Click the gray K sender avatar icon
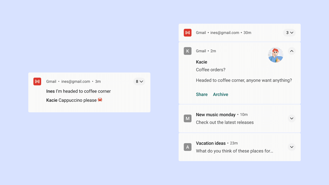The width and height of the screenshot is (329, 185). [x=188, y=51]
